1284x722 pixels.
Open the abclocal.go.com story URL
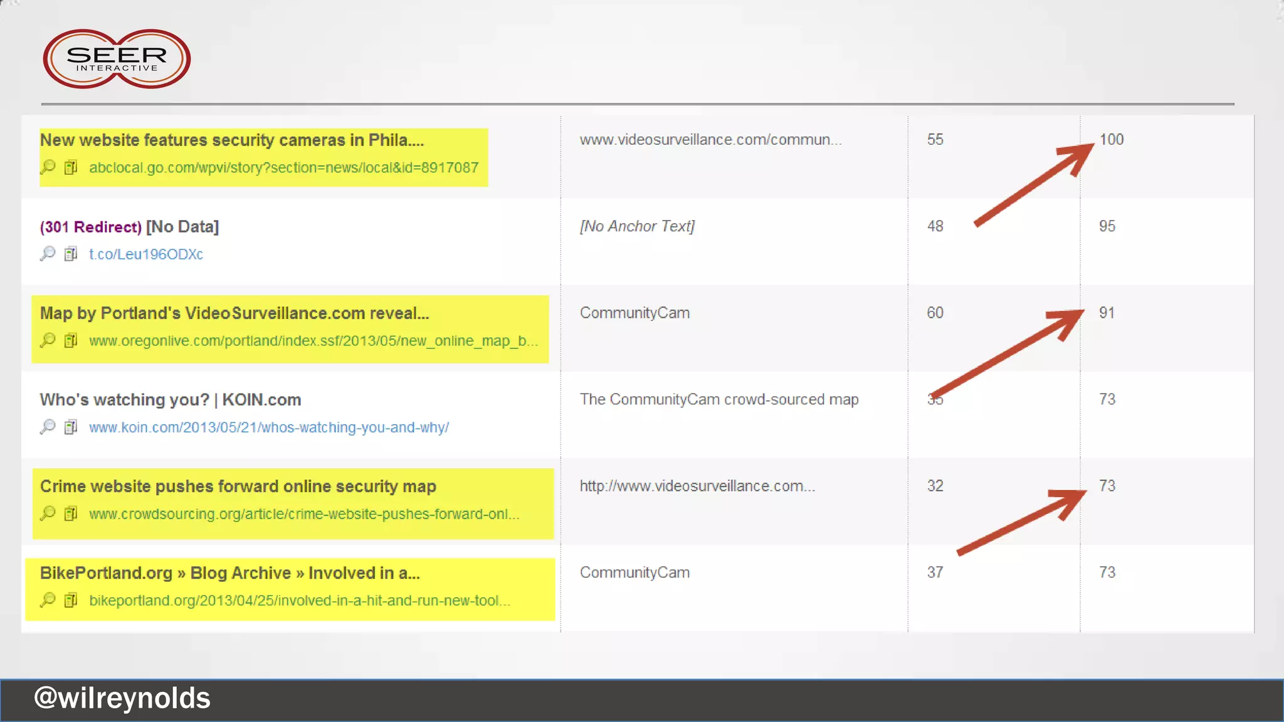[x=283, y=168]
